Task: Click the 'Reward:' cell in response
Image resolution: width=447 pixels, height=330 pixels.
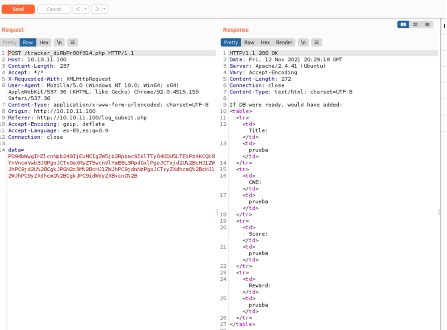Action: coord(260,285)
